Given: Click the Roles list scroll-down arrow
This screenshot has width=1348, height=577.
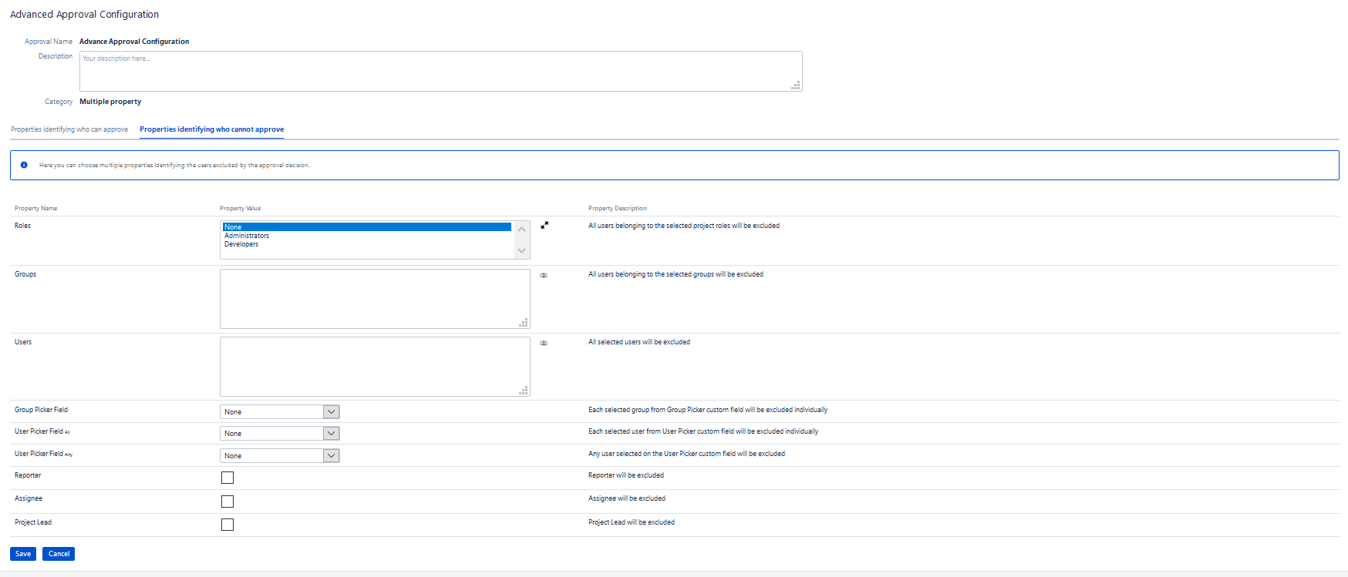Looking at the screenshot, I should pos(522,250).
